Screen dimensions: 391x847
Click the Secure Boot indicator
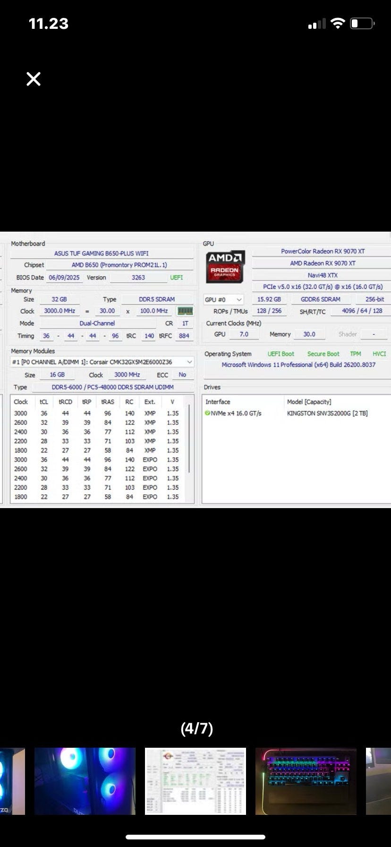323,354
